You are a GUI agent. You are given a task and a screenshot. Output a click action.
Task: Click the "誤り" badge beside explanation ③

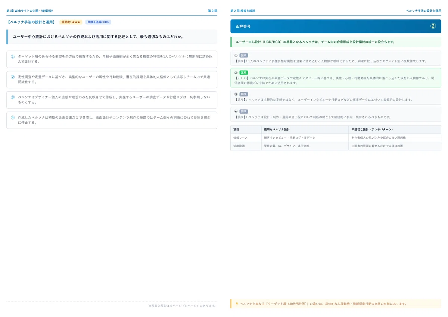coord(243,94)
